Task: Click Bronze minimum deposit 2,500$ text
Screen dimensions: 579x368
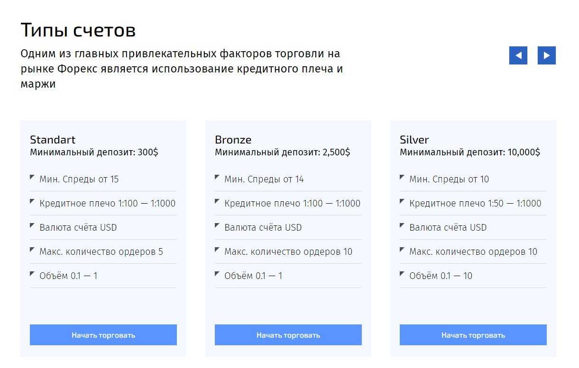Action: (282, 153)
